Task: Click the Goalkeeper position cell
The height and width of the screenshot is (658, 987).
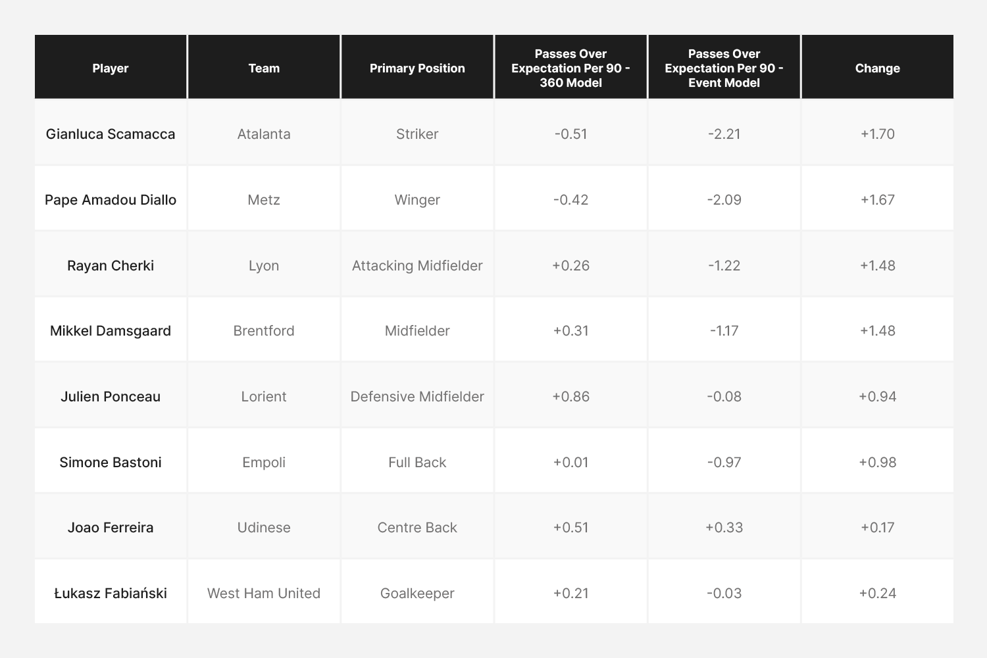Action: (x=417, y=593)
